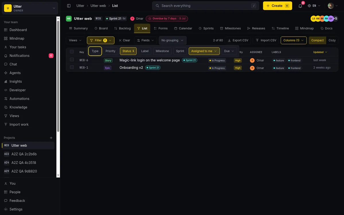Image resolution: width=344 pixels, height=215 pixels.
Task: Click Import work in the sidebar
Action: click(x=28, y=124)
